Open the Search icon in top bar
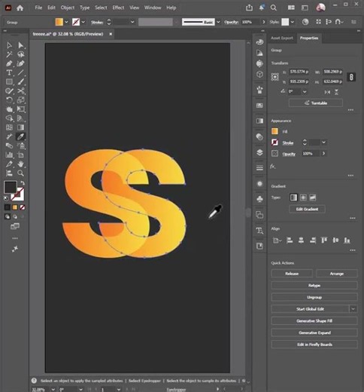The height and width of the screenshot is (392, 364). click(274, 8)
